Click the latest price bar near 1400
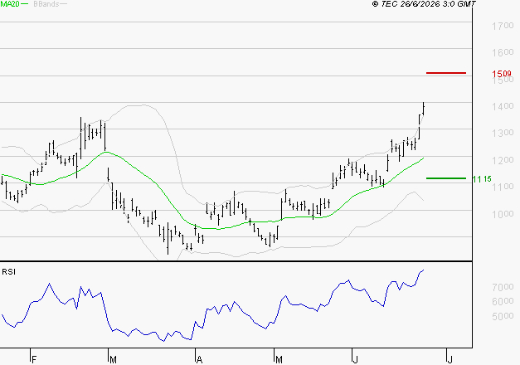This screenshot has width=520, height=365. (x=424, y=109)
